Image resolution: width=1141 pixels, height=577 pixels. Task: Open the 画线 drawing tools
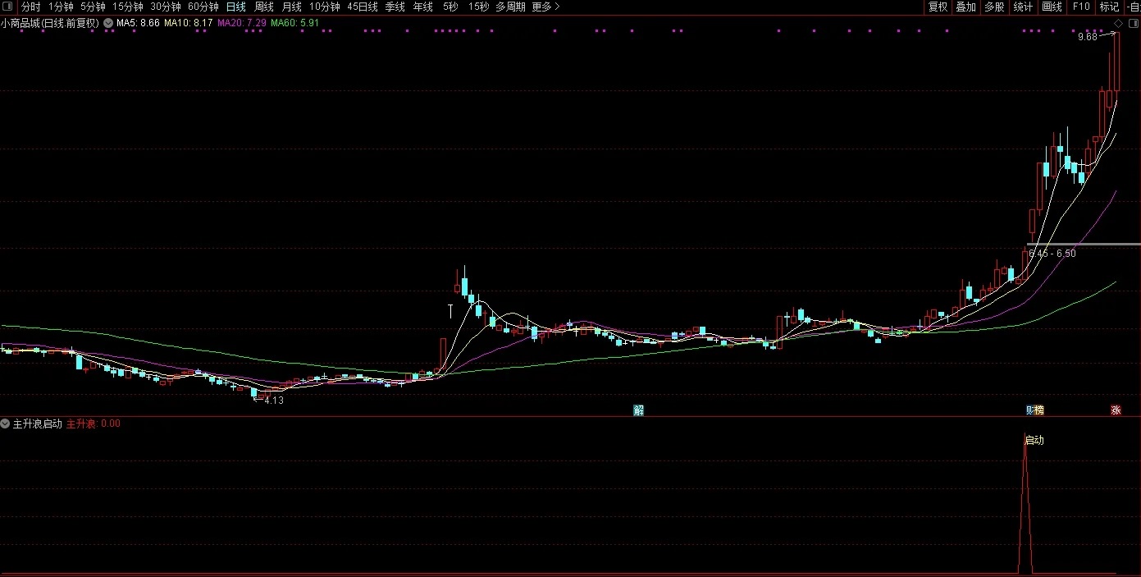point(1052,7)
